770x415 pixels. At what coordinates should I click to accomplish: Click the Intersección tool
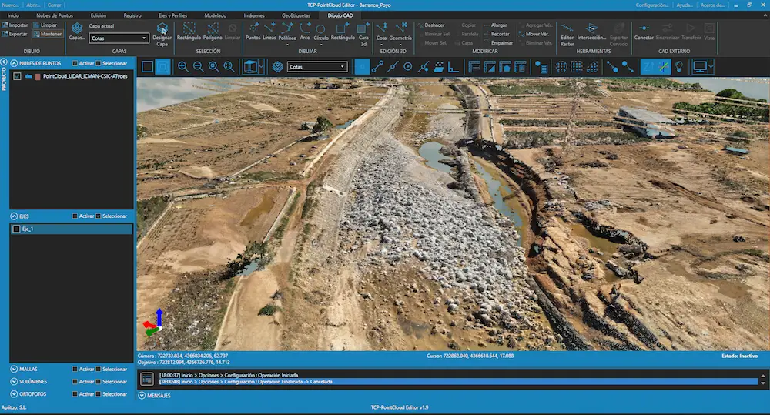(591, 32)
